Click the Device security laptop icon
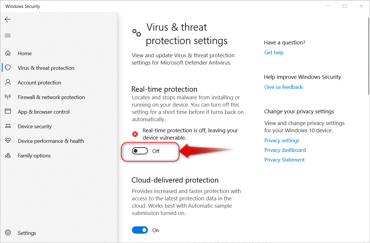Screen dimensions: 370x243 (8, 126)
